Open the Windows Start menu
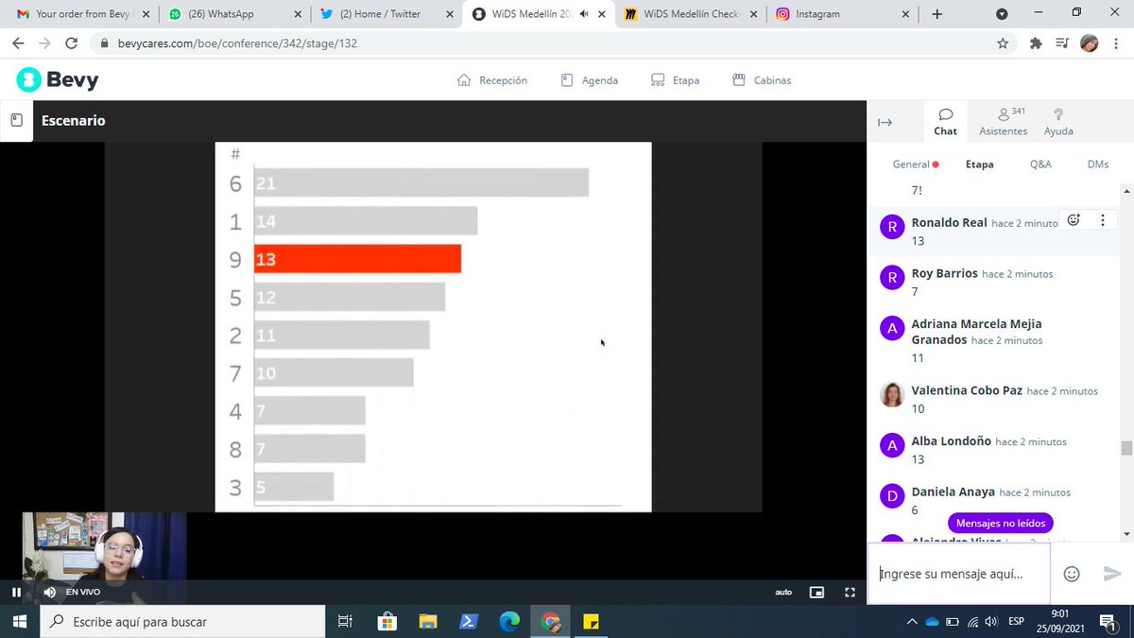 coord(19,621)
